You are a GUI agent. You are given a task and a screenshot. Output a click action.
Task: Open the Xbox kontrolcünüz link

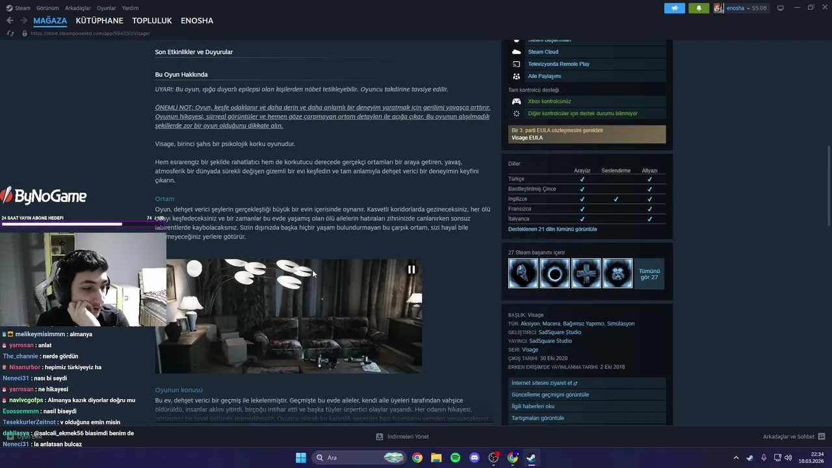549,101
